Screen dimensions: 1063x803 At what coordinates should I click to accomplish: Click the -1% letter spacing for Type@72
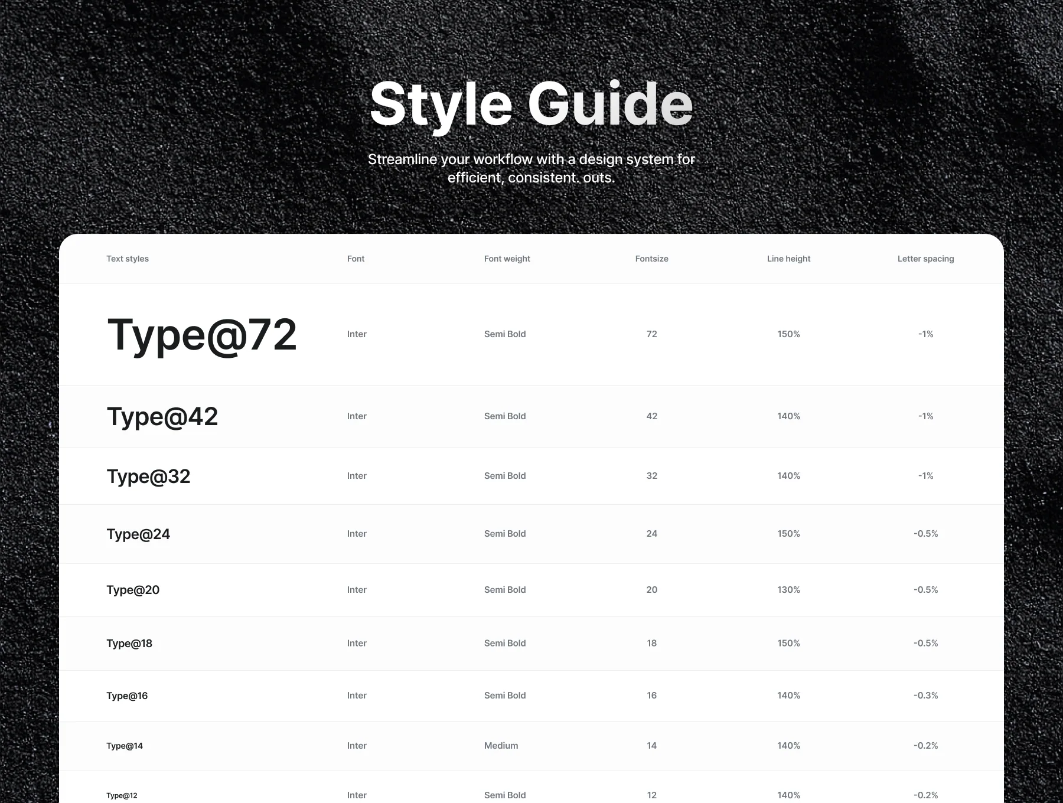(x=926, y=334)
